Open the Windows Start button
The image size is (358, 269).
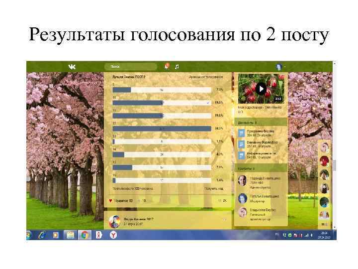28,235
